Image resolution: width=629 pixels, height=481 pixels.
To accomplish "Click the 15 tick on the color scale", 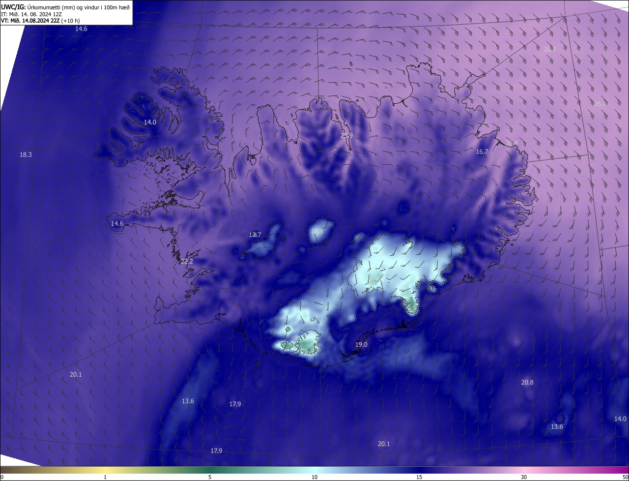I will point(419,477).
